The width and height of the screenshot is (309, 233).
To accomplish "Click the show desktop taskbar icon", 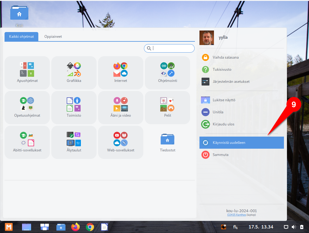I will pos(27,227).
